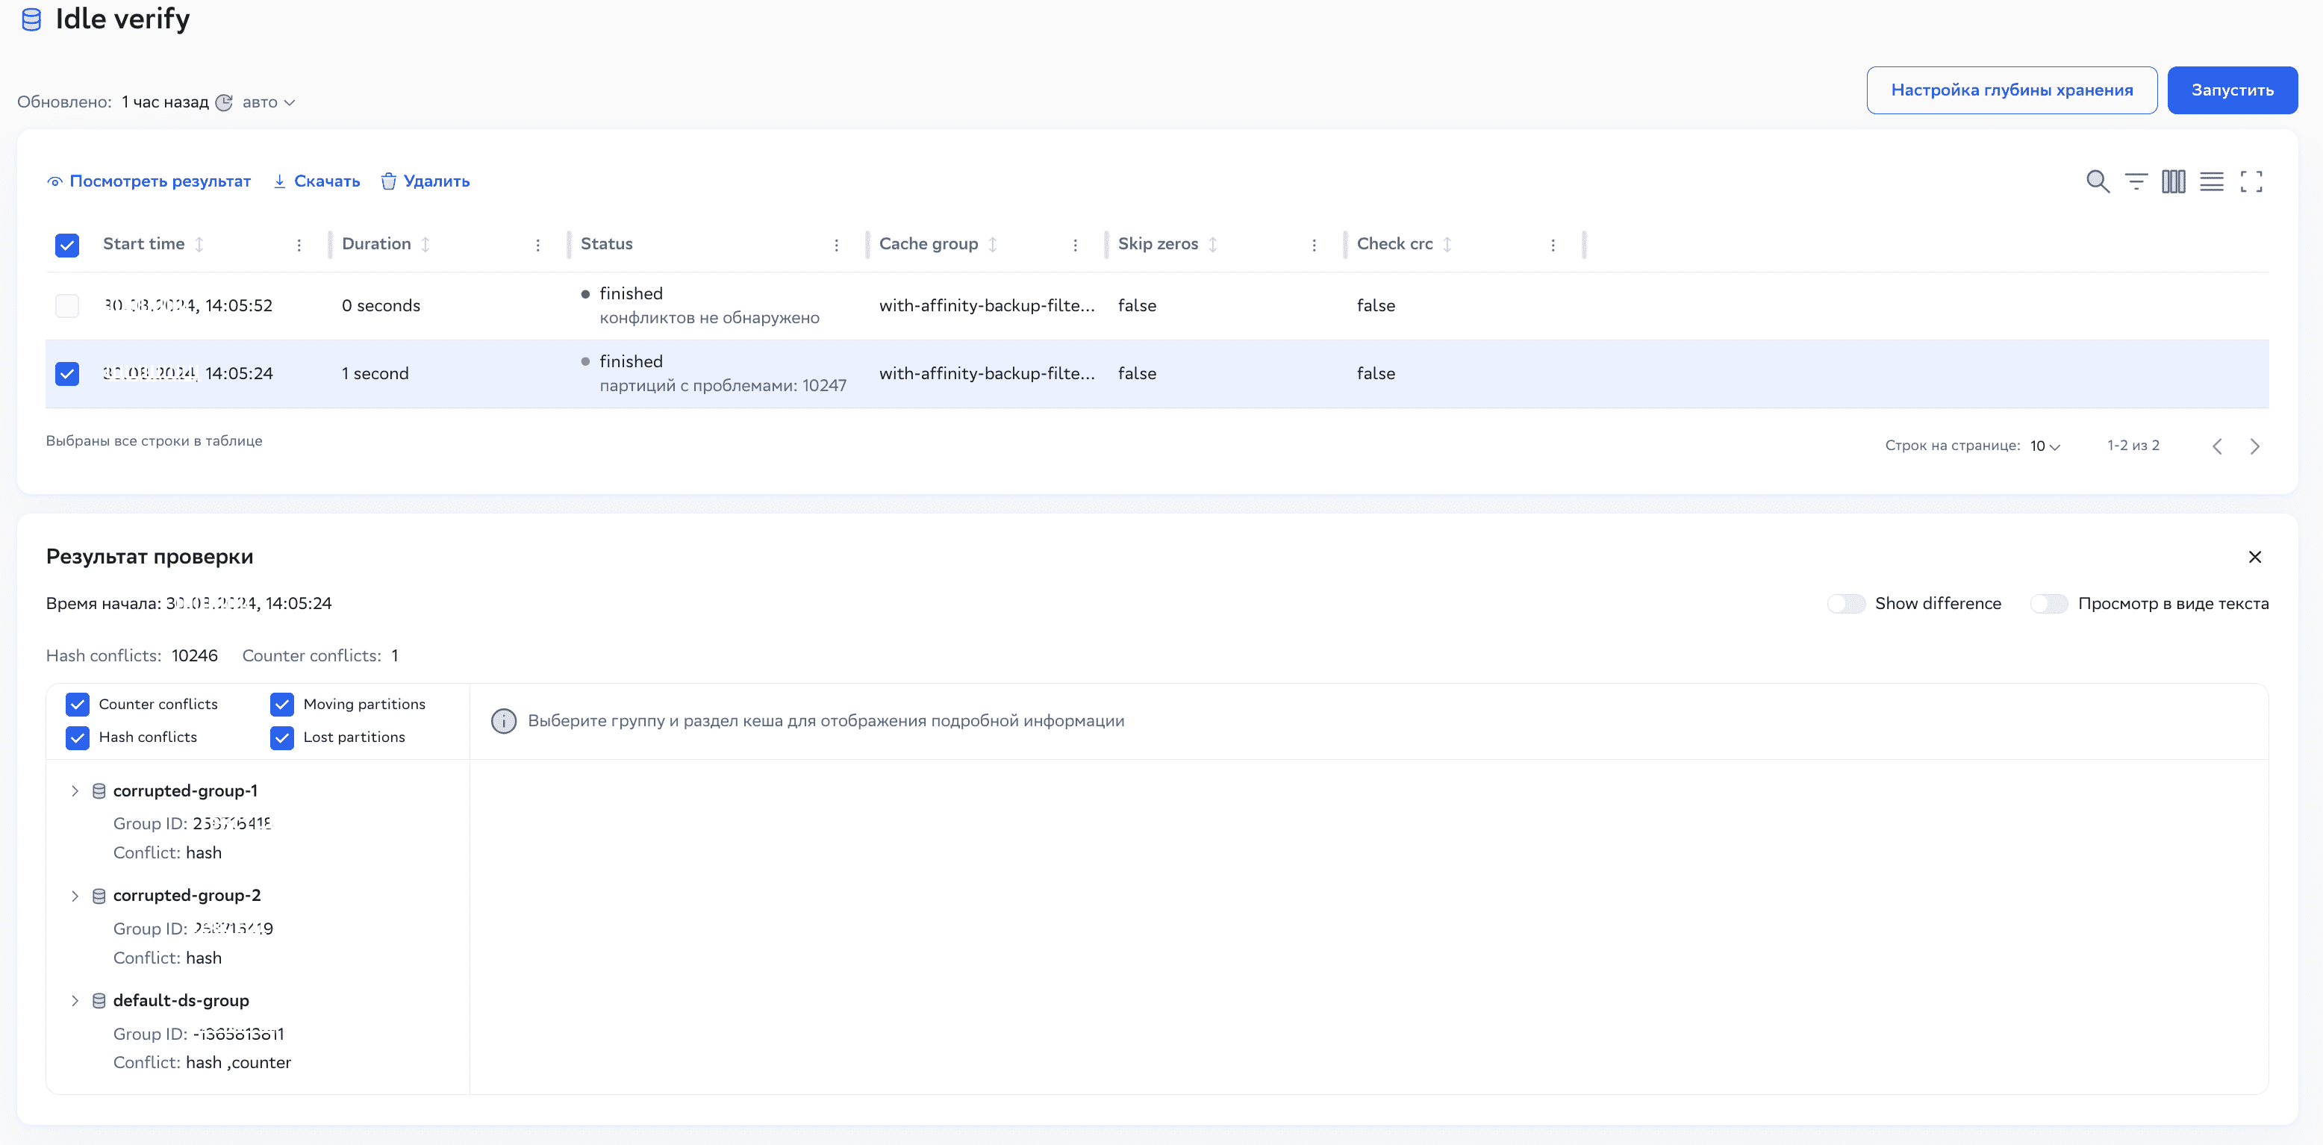The height and width of the screenshot is (1145, 2323).
Task: Open rows per page dropdown showing 10
Action: click(2043, 446)
